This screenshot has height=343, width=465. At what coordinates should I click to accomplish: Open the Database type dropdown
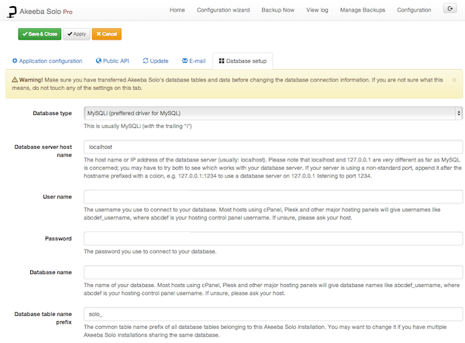coord(273,113)
